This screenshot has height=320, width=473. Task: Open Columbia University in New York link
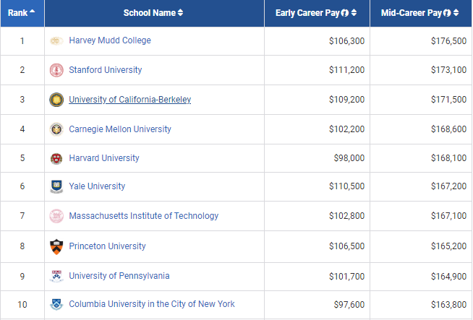tap(152, 304)
